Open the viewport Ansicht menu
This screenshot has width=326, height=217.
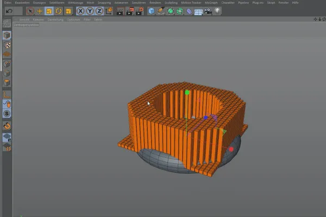pyautogui.click(x=24, y=20)
